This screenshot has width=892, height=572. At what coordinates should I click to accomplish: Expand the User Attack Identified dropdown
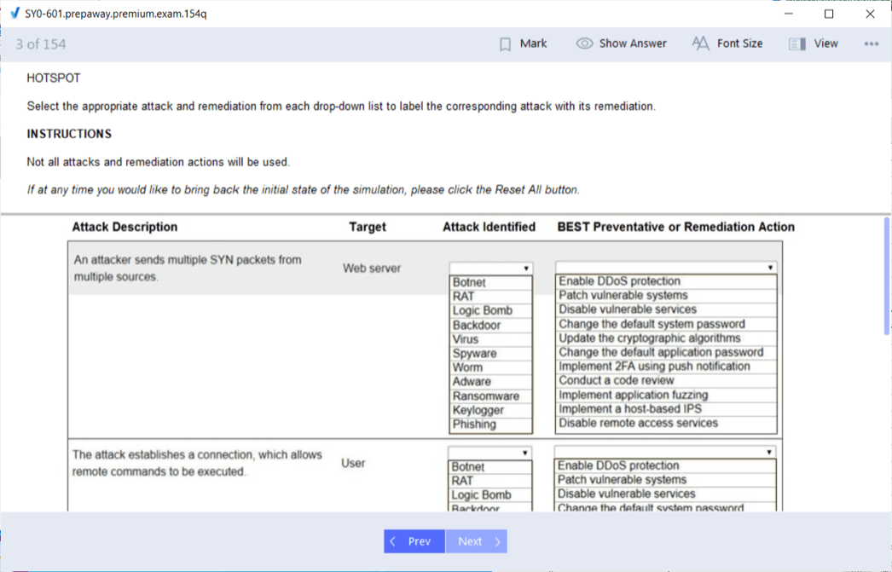(x=490, y=453)
